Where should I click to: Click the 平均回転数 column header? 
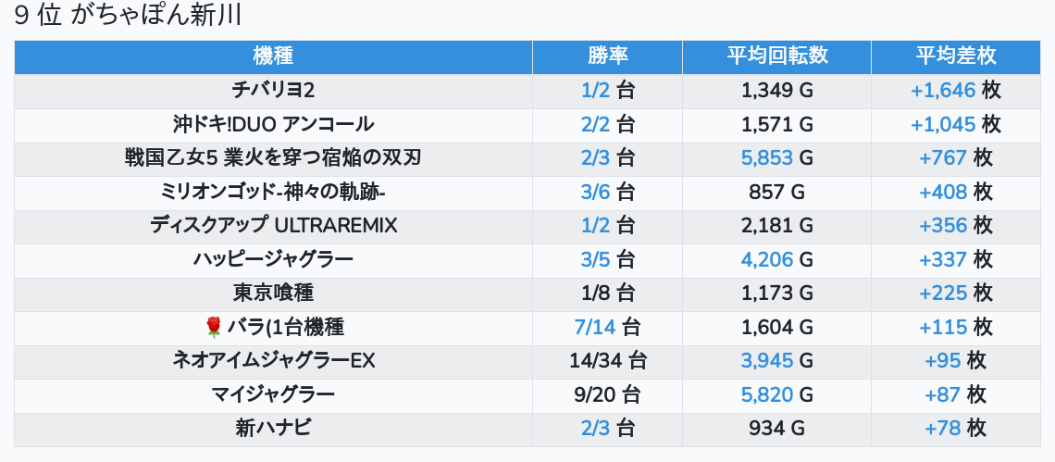tap(777, 57)
